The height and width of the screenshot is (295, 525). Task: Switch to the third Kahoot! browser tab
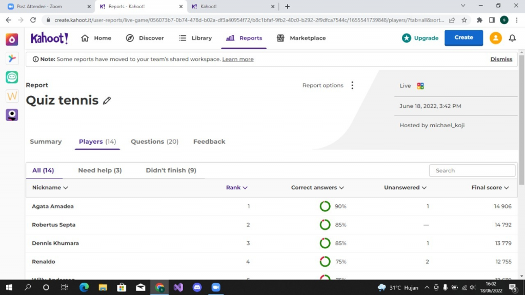[x=233, y=6]
